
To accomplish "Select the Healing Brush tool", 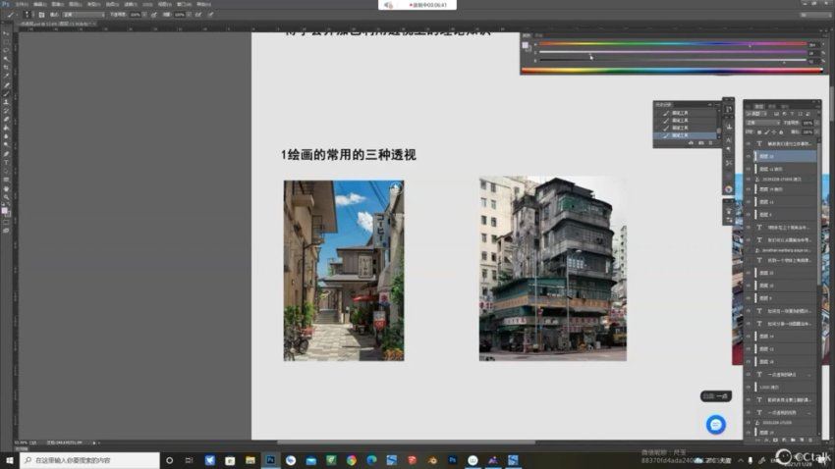I will (x=7, y=85).
